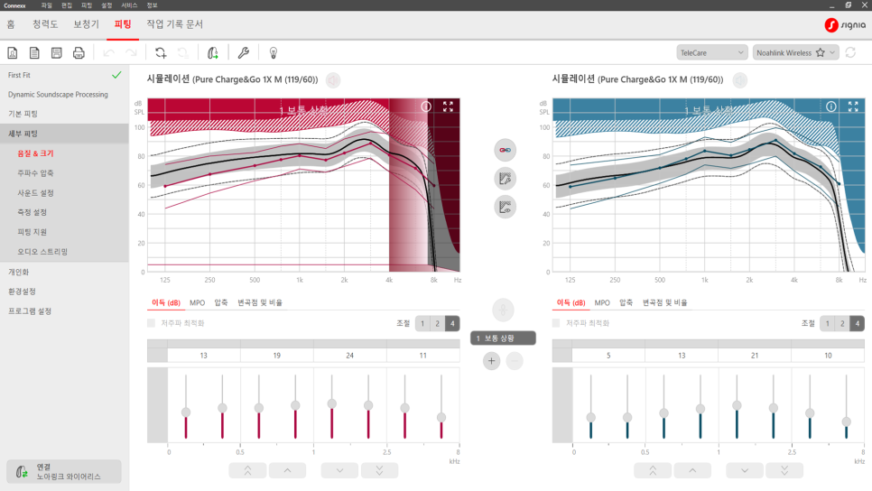872x491 pixels.
Task: Click left panel double-up arrow button
Action: pos(247,470)
